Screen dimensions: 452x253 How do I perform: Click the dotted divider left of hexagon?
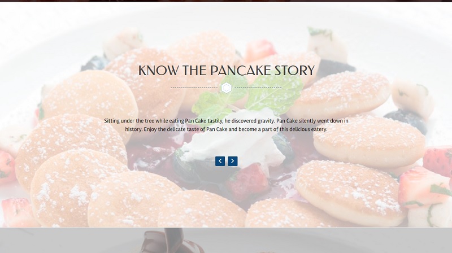[x=194, y=88]
